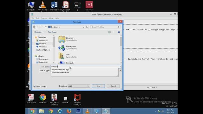Refresh the Desktop folder view
Screen dimensions: 203x114
pyautogui.click(x=87, y=27)
